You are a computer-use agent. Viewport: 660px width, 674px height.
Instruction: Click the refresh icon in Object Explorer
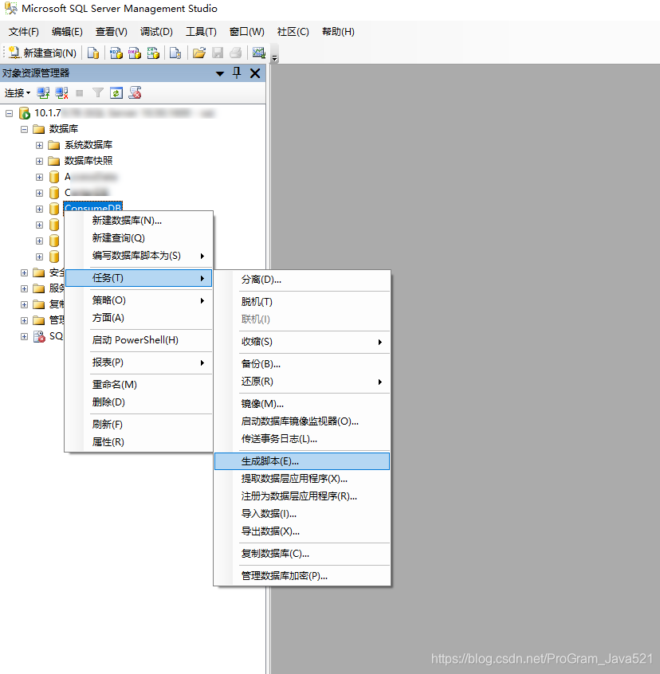point(116,92)
